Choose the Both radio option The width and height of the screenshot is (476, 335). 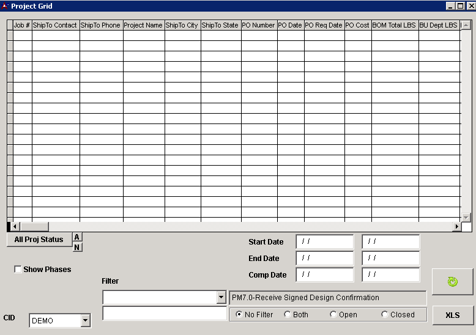[288, 315]
